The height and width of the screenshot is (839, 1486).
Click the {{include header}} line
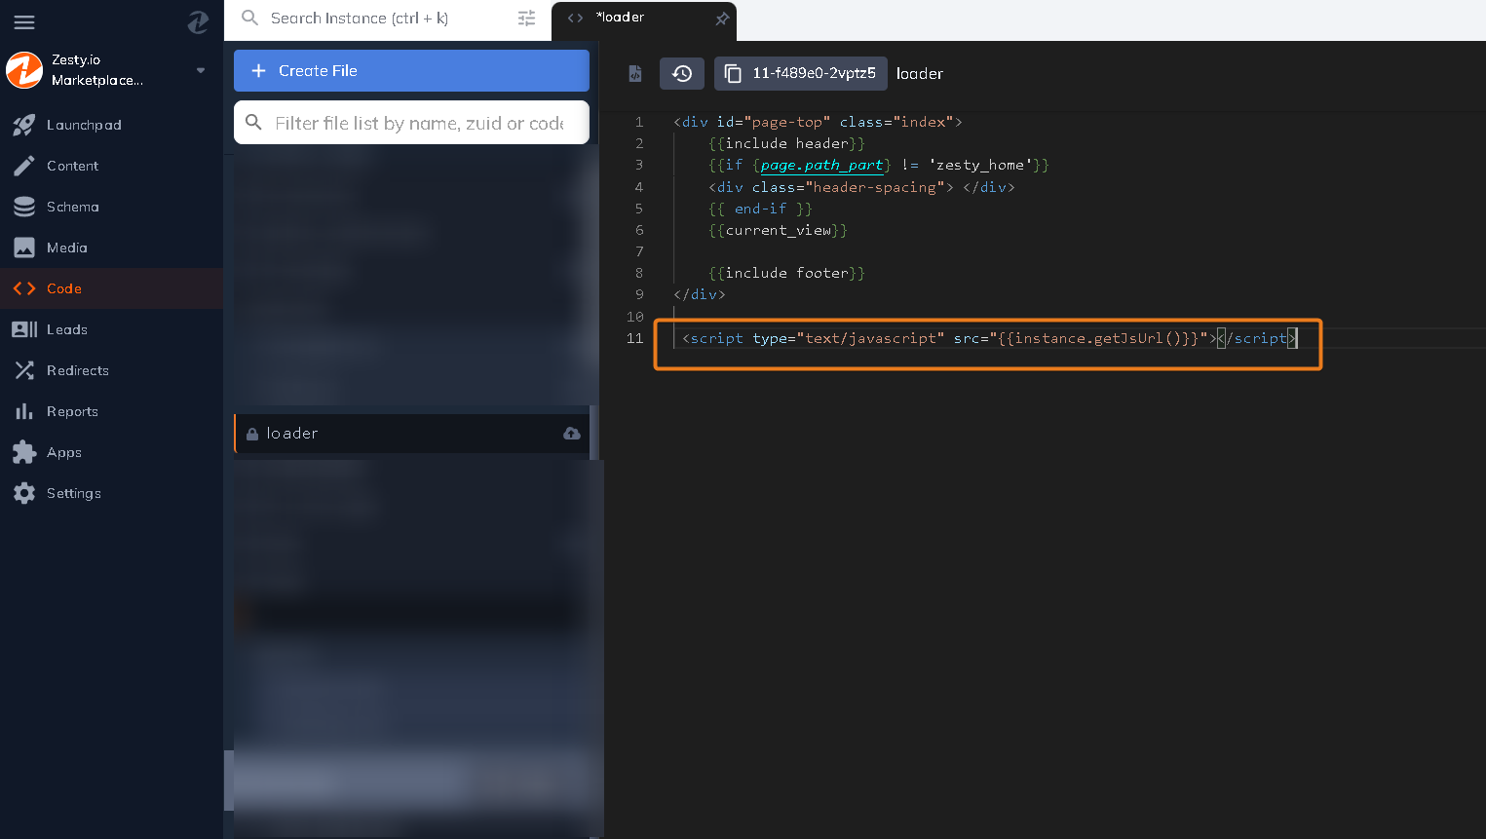(787, 143)
